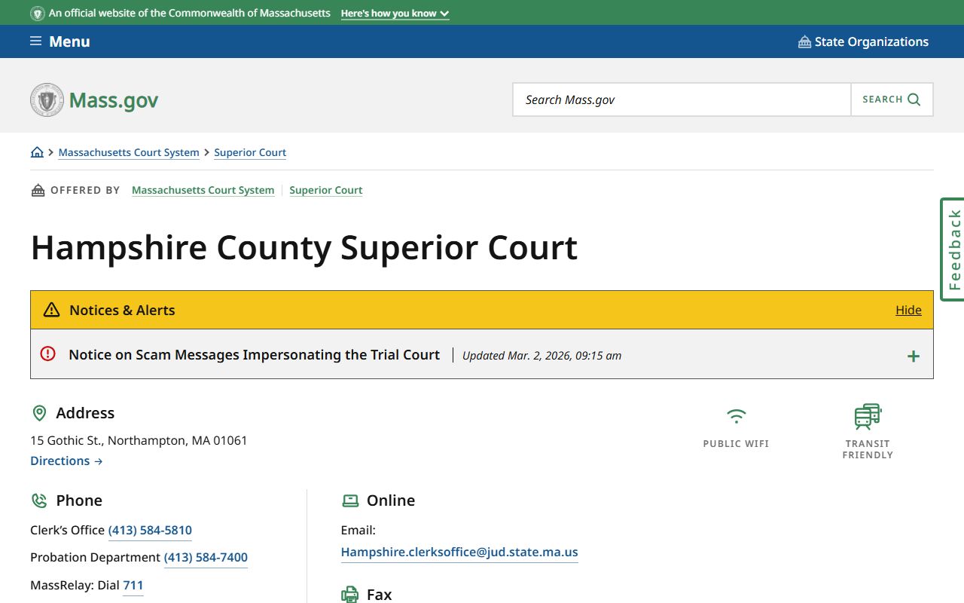This screenshot has height=603, width=964.
Task: Click the State Organizations building icon
Action: click(x=804, y=42)
